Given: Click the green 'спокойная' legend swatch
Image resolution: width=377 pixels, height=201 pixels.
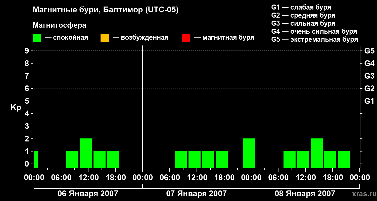Looking at the screenshot, I should click(x=37, y=38).
